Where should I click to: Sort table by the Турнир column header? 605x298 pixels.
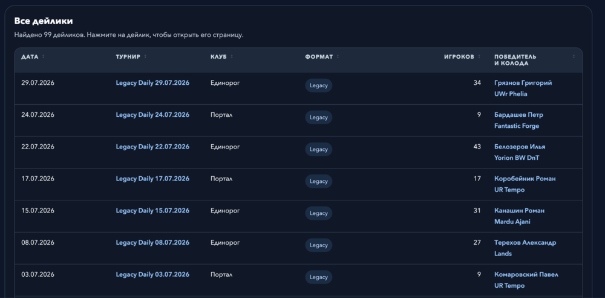(x=131, y=57)
